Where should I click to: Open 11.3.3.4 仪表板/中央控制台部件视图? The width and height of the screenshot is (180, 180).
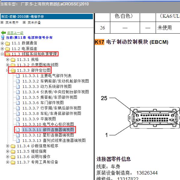[x=56, y=92]
